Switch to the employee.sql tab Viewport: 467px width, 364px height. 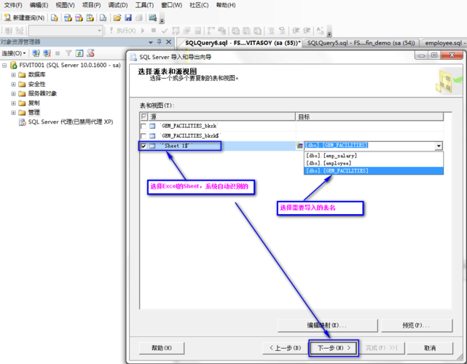444,43
